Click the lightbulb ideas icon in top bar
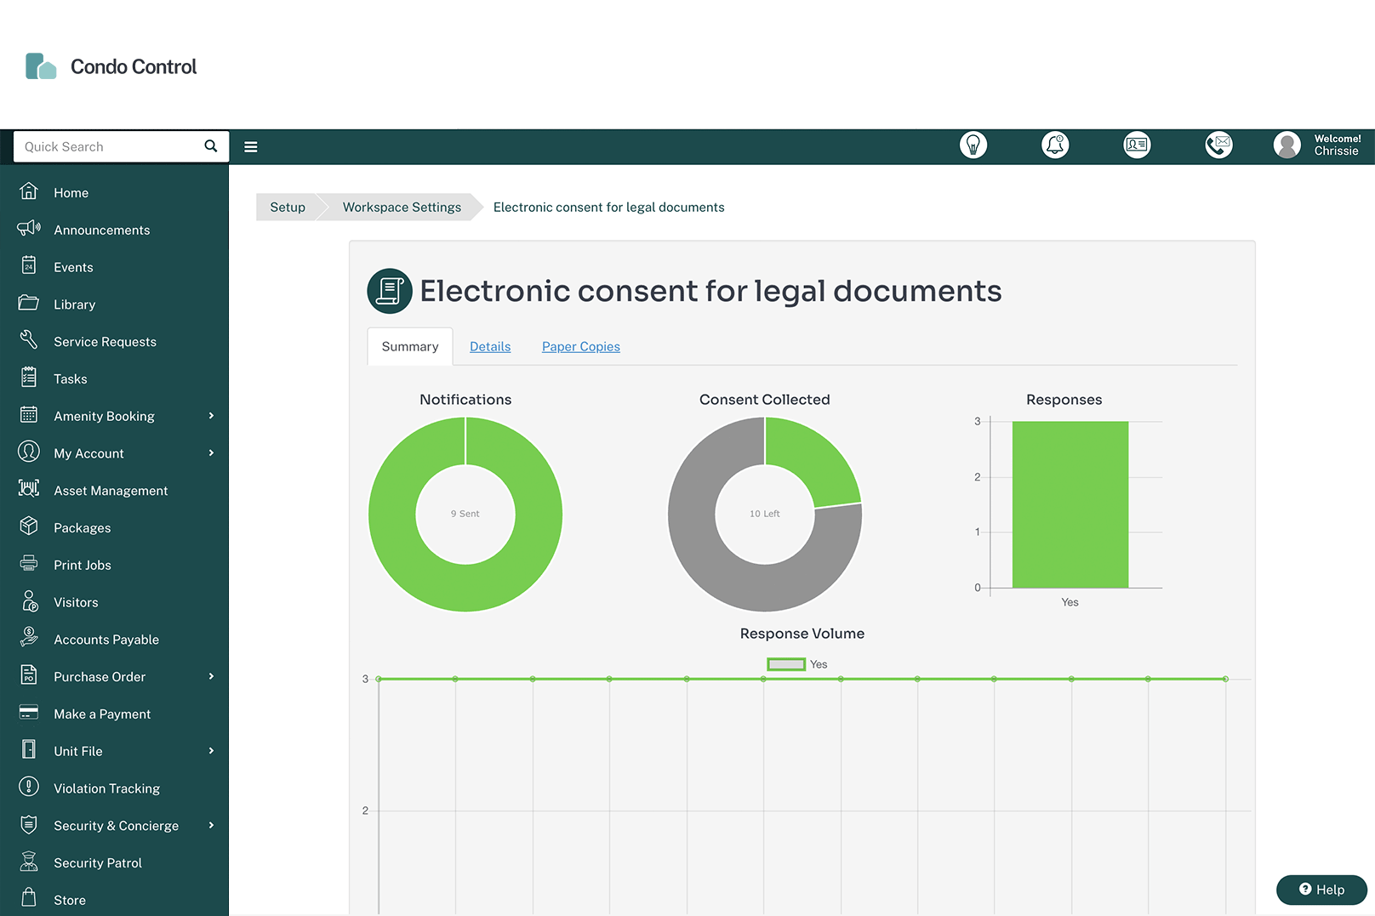This screenshot has width=1375, height=916. (973, 145)
